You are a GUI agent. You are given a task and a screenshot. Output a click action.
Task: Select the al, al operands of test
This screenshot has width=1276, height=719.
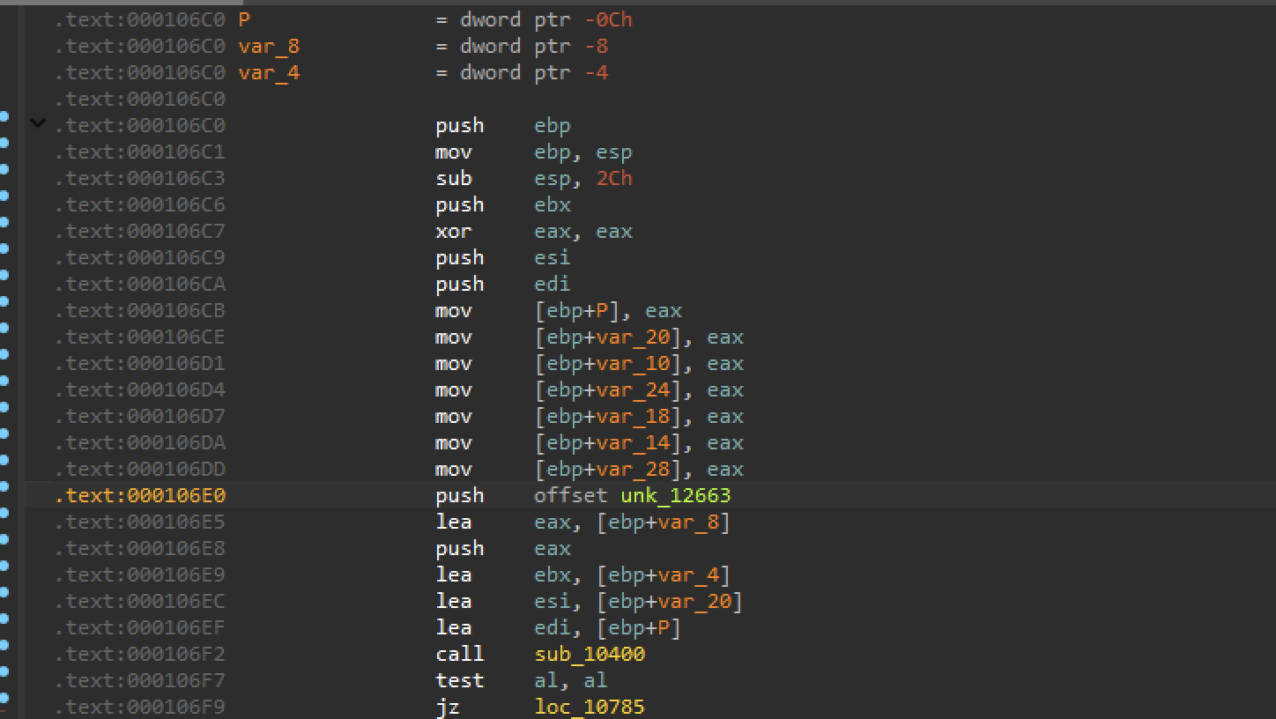pos(571,680)
